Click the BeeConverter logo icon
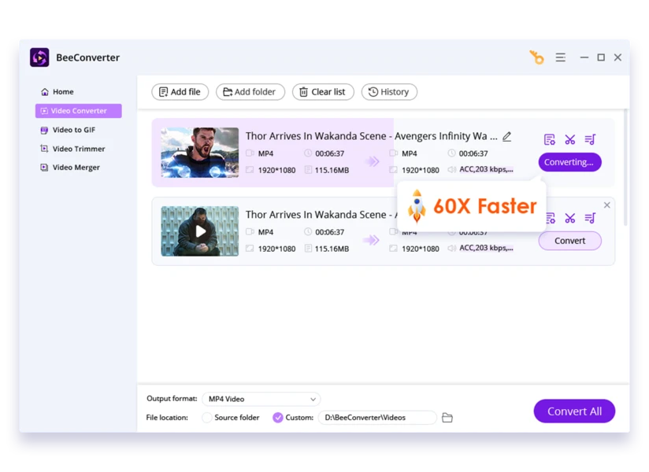Screen dimensions: 649x472 39,57
